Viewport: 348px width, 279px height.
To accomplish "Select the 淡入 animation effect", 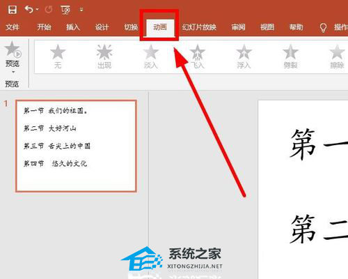I will pyautogui.click(x=151, y=56).
